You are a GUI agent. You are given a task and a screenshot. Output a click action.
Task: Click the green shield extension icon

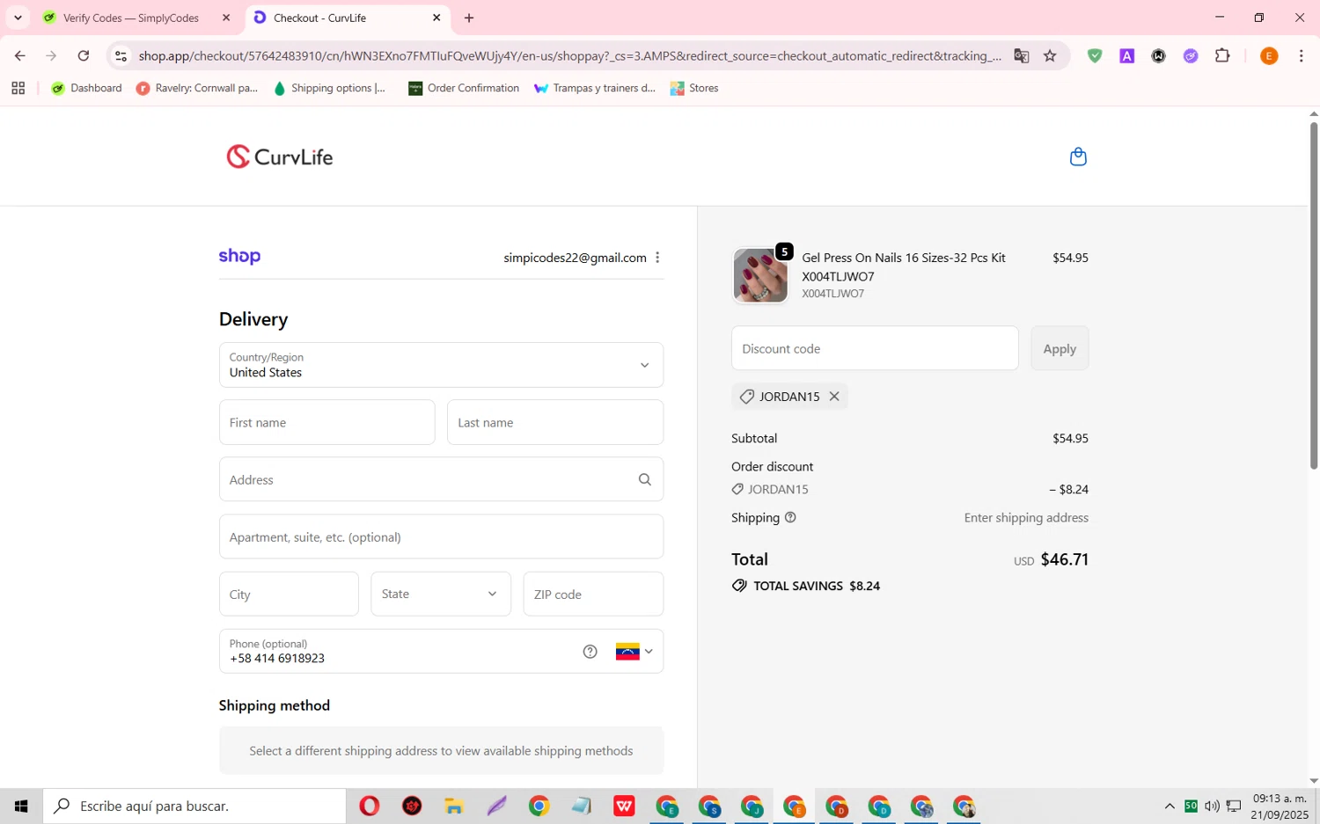pos(1095,55)
